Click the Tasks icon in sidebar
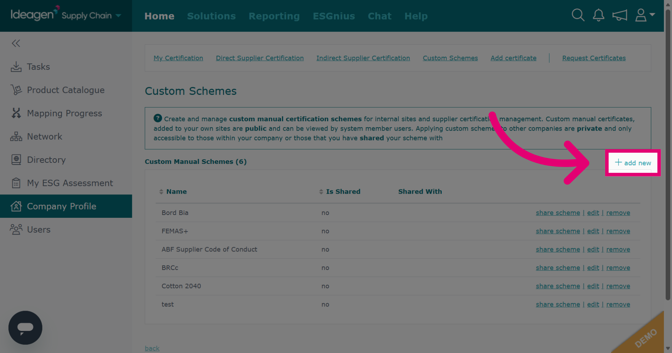The image size is (672, 353). click(16, 67)
